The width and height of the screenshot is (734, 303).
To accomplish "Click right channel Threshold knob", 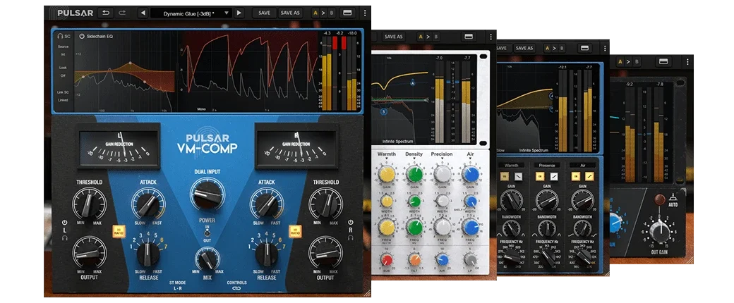I will coord(325,204).
